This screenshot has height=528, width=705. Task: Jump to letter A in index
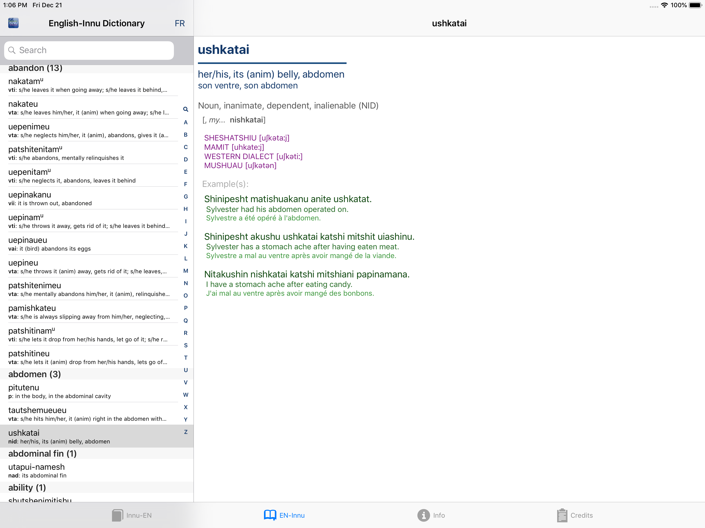pos(186,122)
